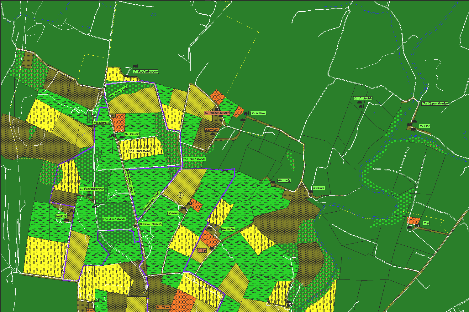Click the Hagerstown Pike road label
This screenshot has width=469, height=312.
click(130, 182)
